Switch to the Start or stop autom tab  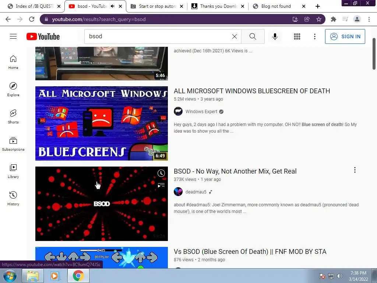(157, 6)
